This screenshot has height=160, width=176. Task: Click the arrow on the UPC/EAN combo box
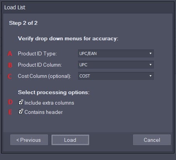(150, 53)
